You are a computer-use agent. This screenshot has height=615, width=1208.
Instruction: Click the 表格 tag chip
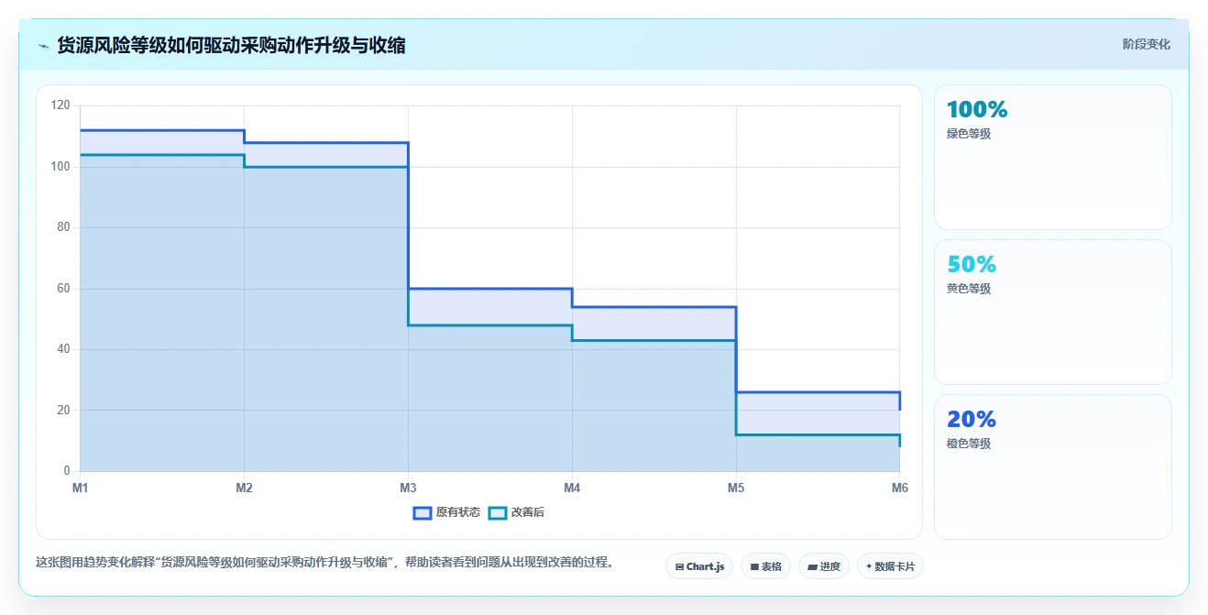765,566
